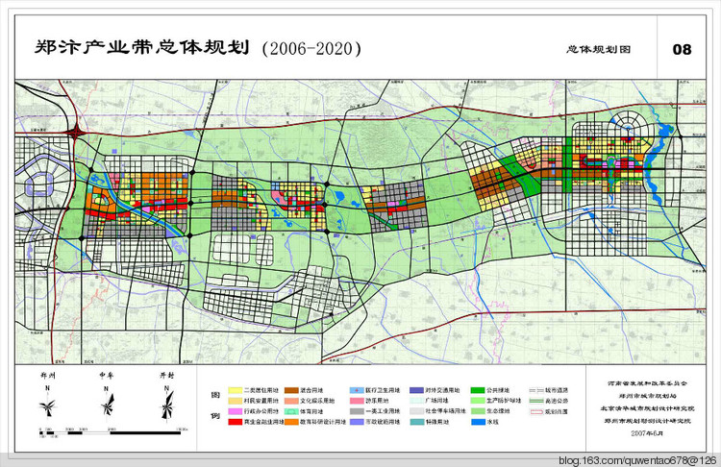Click the sports land legend symbol
The width and height of the screenshot is (721, 467).
[291, 411]
